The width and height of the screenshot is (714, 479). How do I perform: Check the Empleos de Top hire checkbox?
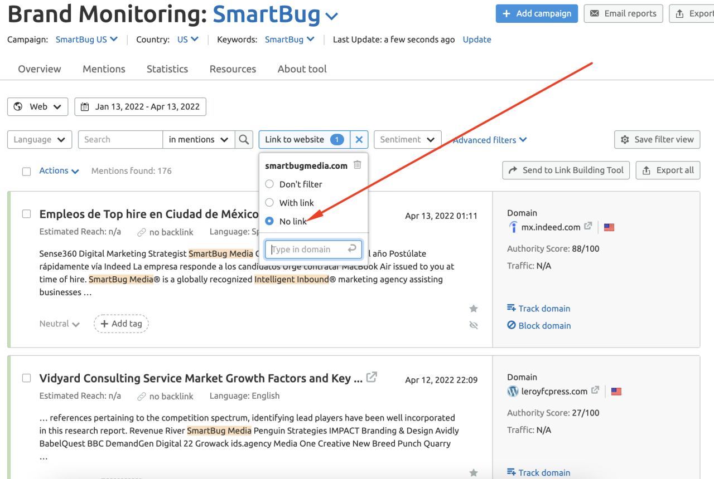coord(26,214)
